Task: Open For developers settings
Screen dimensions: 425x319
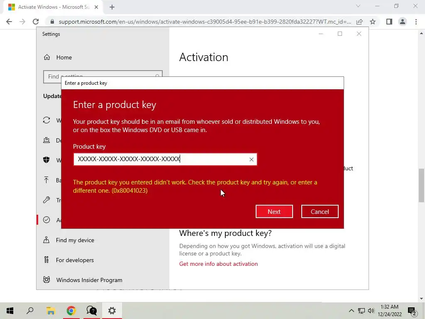Action: click(75, 260)
